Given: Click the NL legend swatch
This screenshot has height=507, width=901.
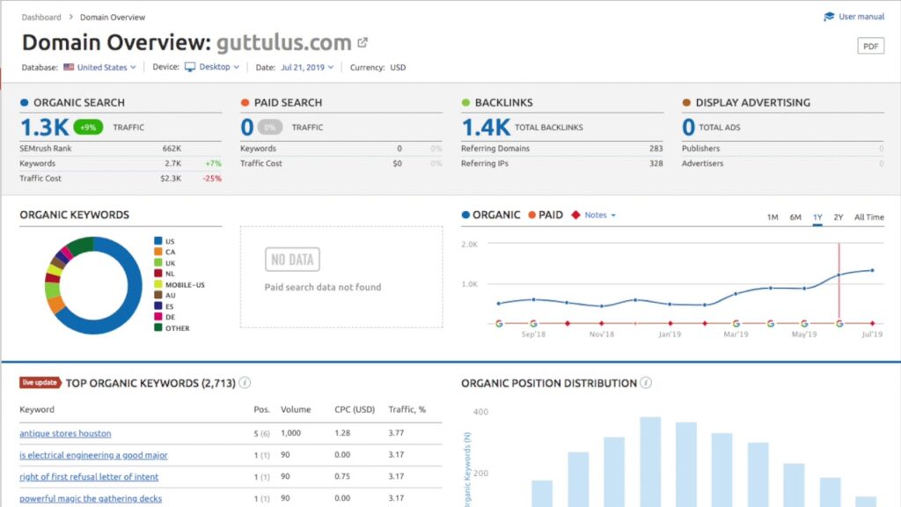Looking at the screenshot, I should click(x=158, y=274).
